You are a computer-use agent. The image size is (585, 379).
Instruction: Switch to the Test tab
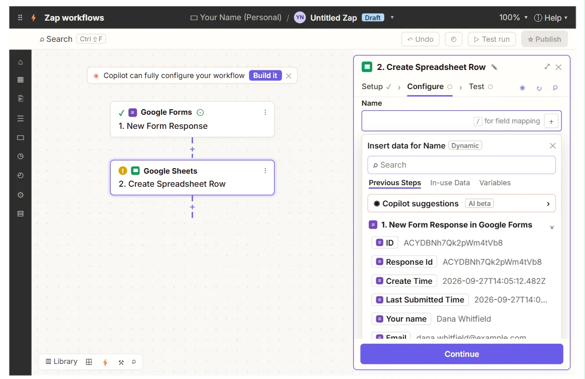pos(480,87)
